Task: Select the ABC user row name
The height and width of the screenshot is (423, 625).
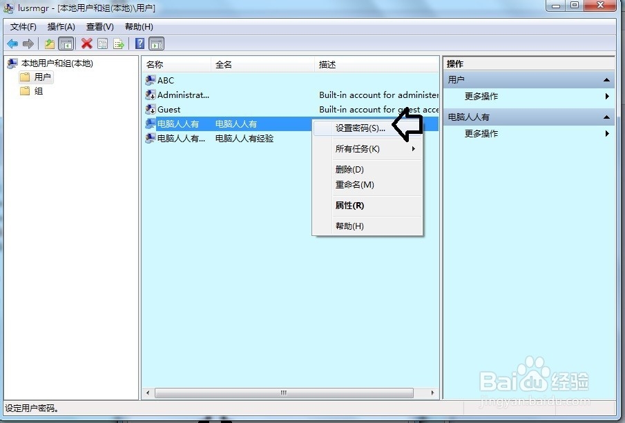Action: coord(166,81)
